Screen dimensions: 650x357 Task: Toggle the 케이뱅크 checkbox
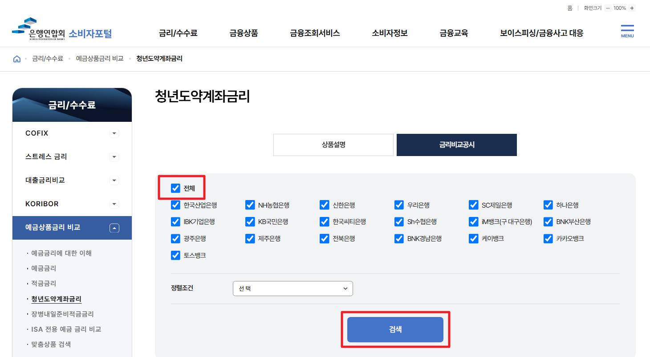(x=473, y=238)
